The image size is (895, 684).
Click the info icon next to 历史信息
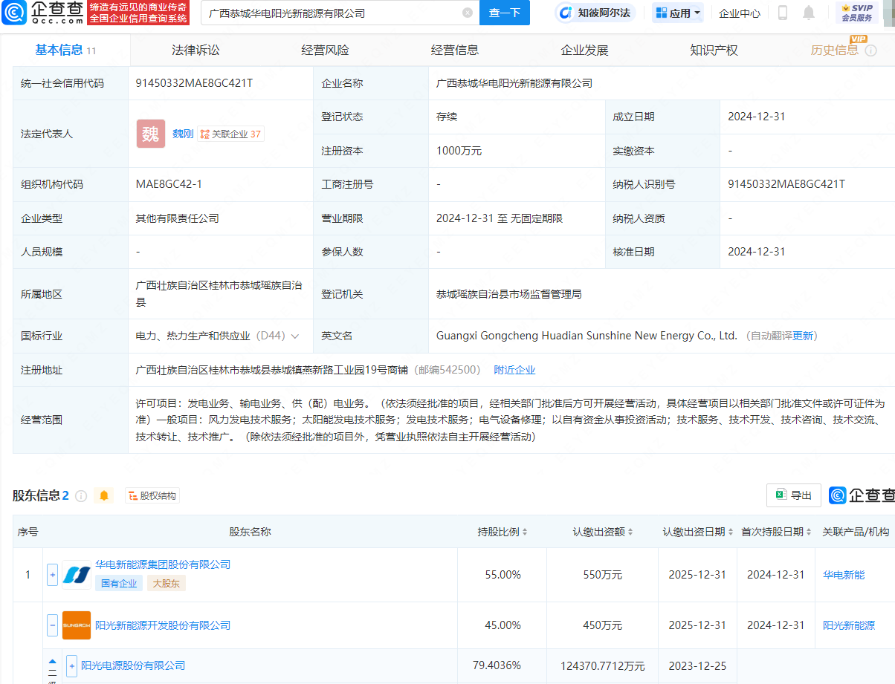point(871,51)
